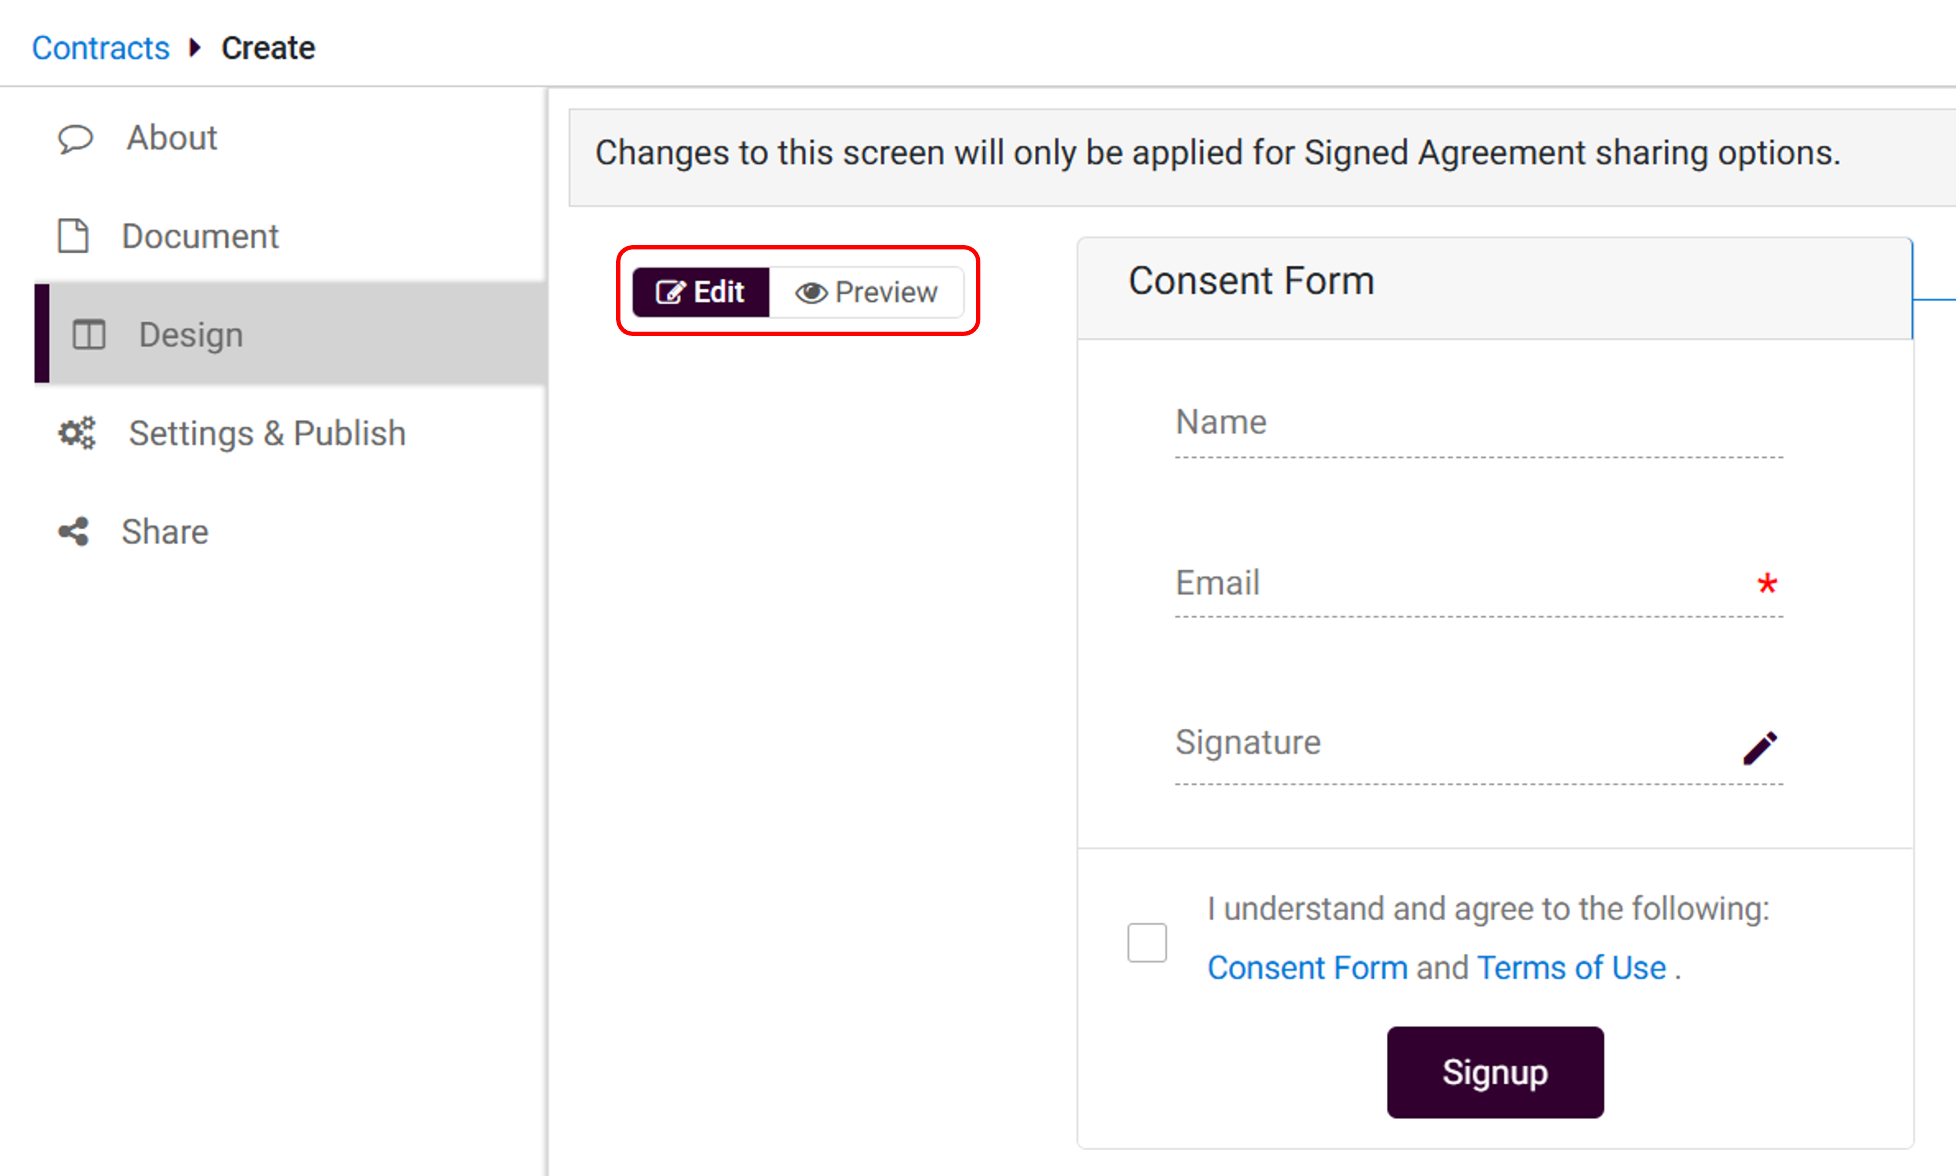The height and width of the screenshot is (1176, 1956).
Task: Open the Terms of Use link
Action: click(x=1572, y=968)
